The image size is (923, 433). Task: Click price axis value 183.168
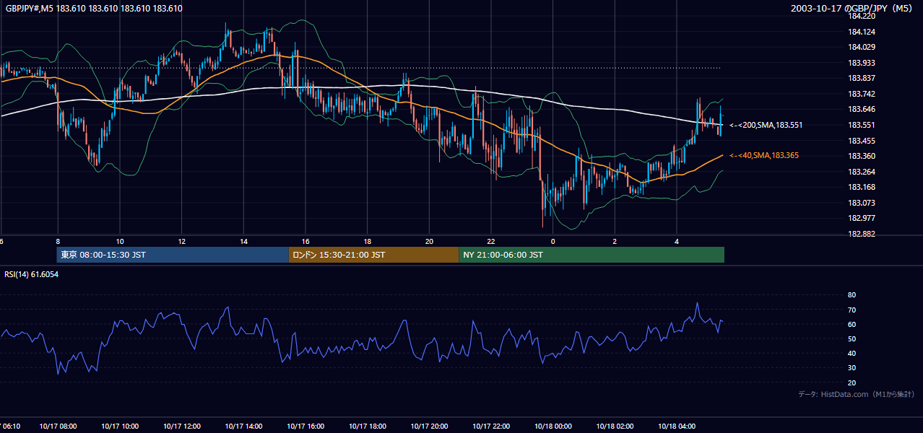(862, 187)
